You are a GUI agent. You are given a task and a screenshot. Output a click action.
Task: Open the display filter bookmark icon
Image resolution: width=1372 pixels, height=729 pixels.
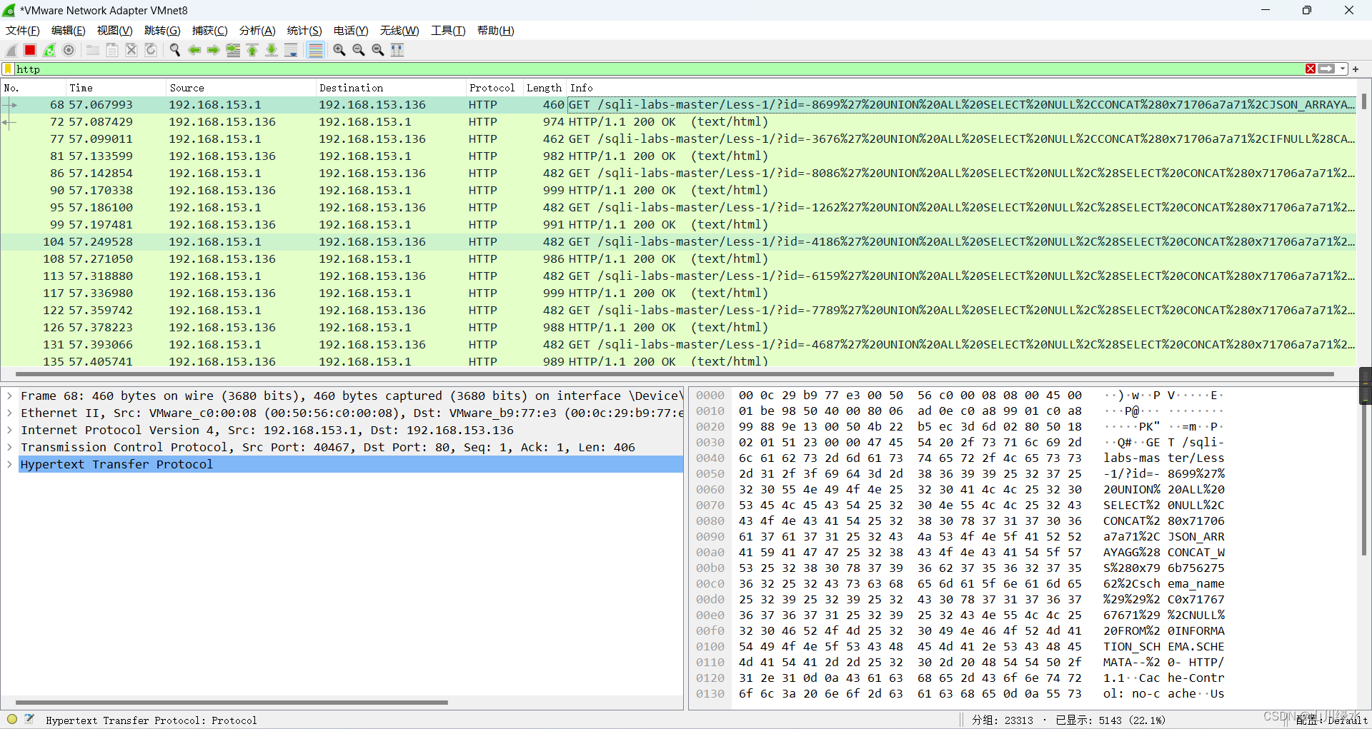(x=9, y=69)
